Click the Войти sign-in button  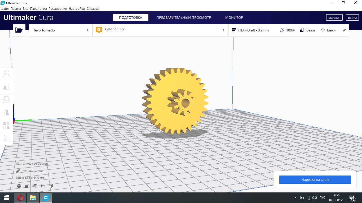(352, 18)
